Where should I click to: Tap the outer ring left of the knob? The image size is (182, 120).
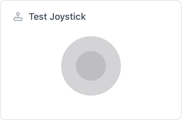[x=69, y=66]
